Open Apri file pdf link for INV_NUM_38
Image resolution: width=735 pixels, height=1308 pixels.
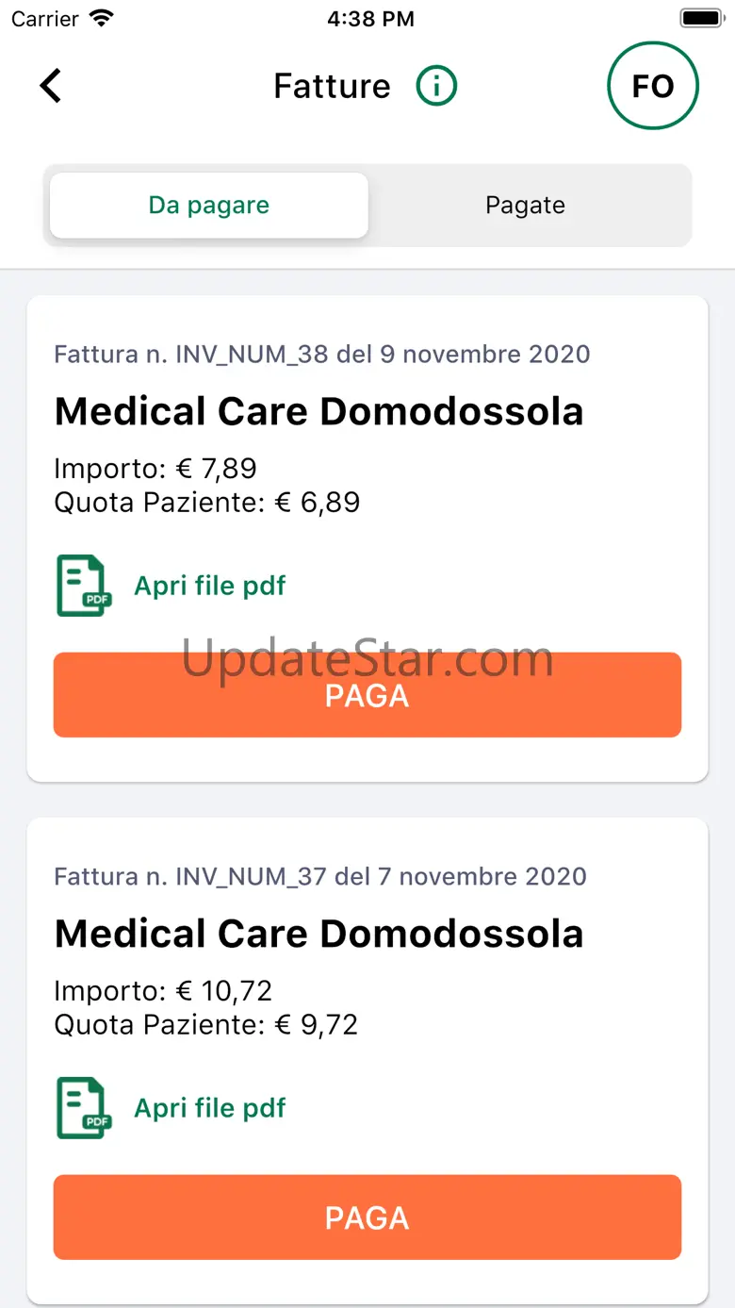209,586
